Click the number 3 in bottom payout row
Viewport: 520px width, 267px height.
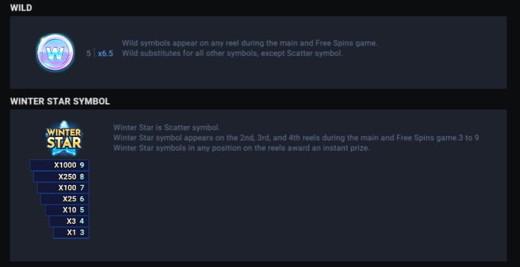[x=82, y=233]
